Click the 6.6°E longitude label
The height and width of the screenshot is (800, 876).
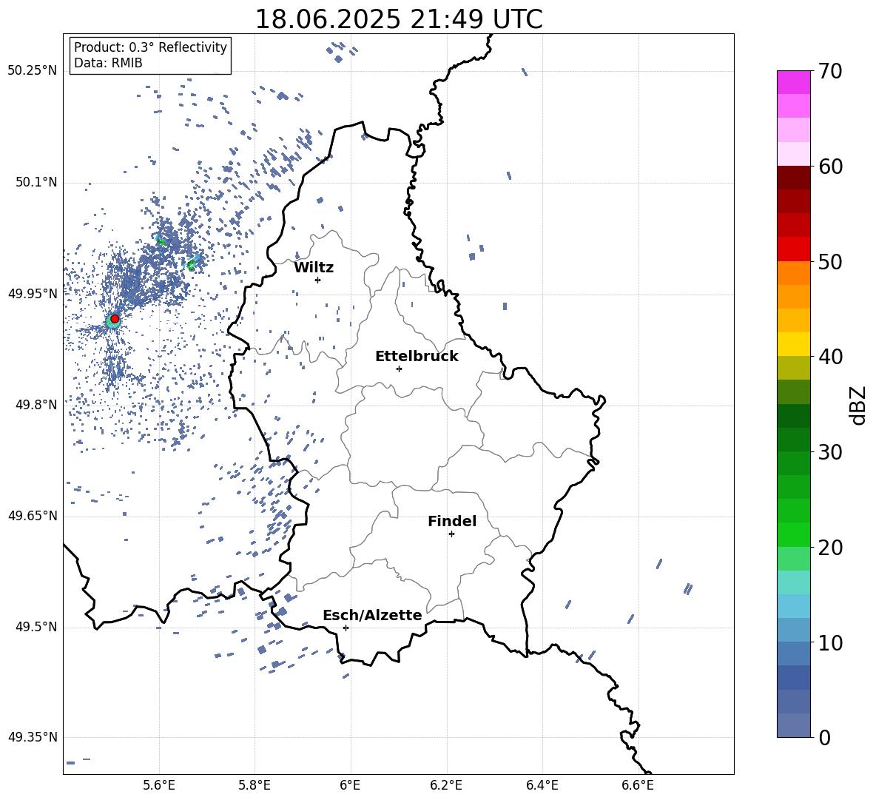click(638, 785)
